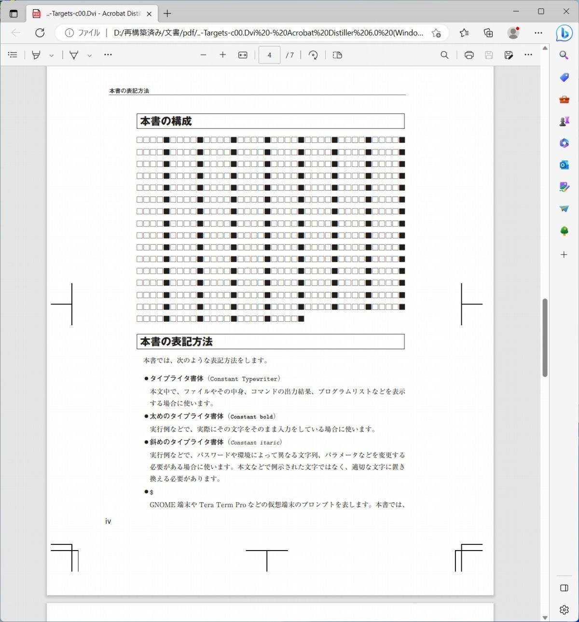Open sidebar settings gear
The width and height of the screenshot is (579, 622).
[564, 610]
